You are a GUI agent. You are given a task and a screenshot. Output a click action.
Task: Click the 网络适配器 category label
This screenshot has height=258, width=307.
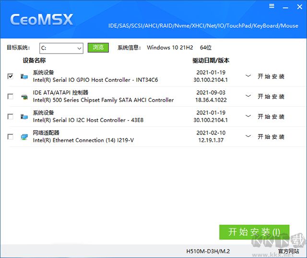[x=46, y=133]
